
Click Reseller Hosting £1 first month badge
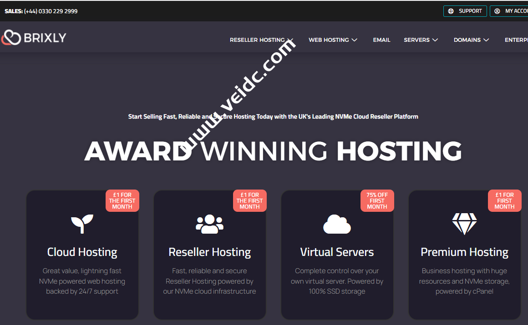249,201
